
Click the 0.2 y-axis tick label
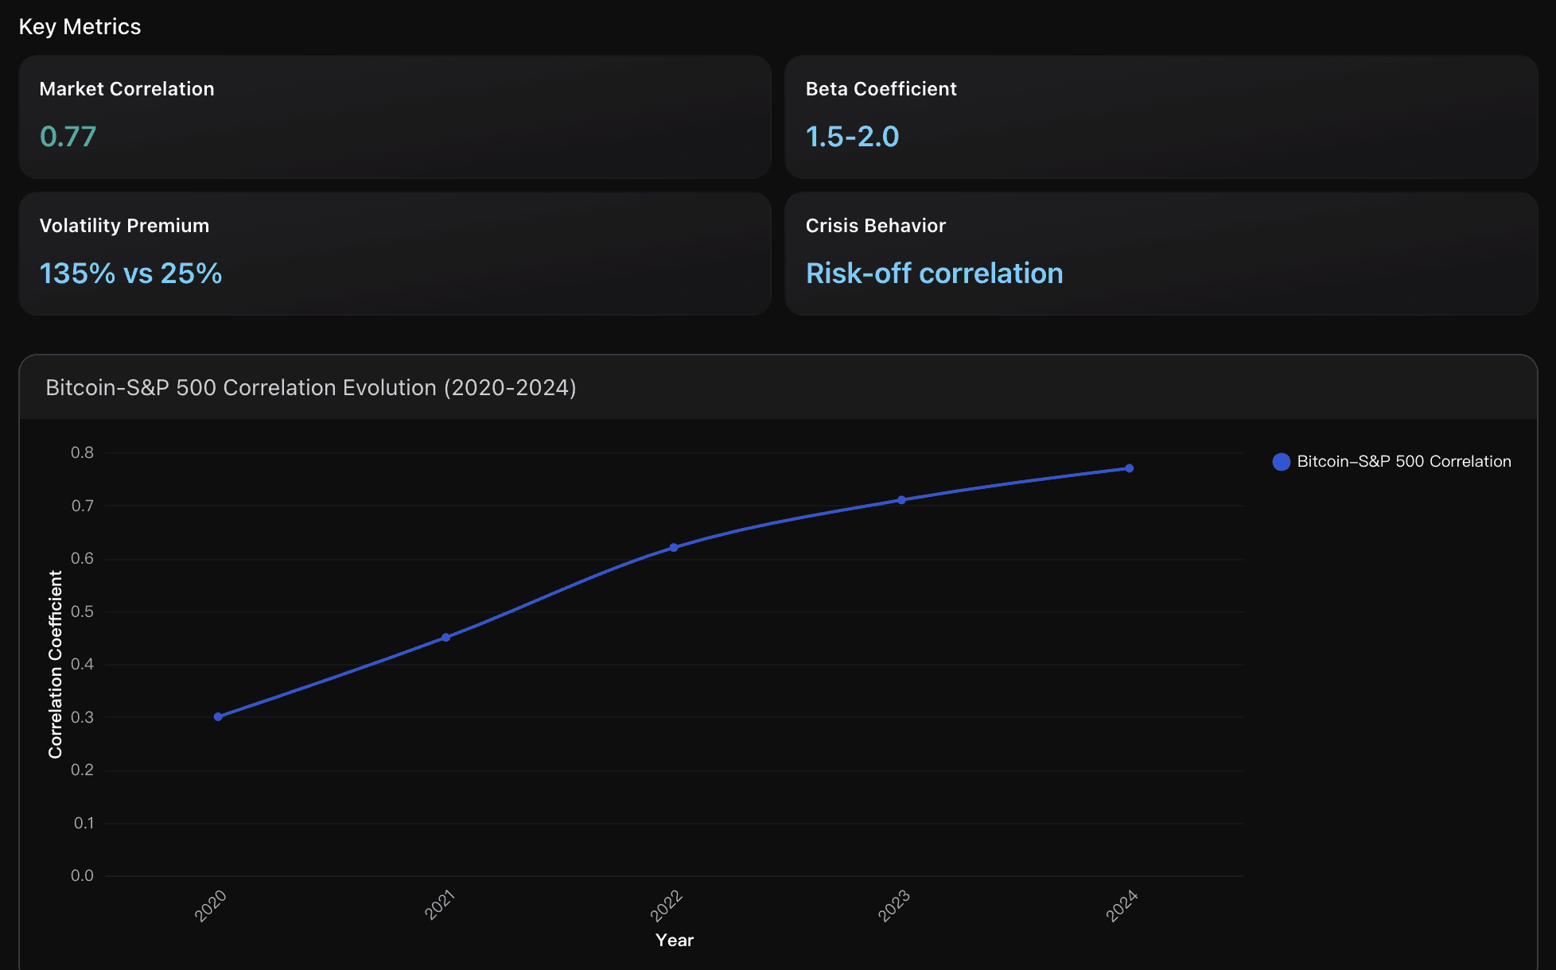[x=82, y=770]
